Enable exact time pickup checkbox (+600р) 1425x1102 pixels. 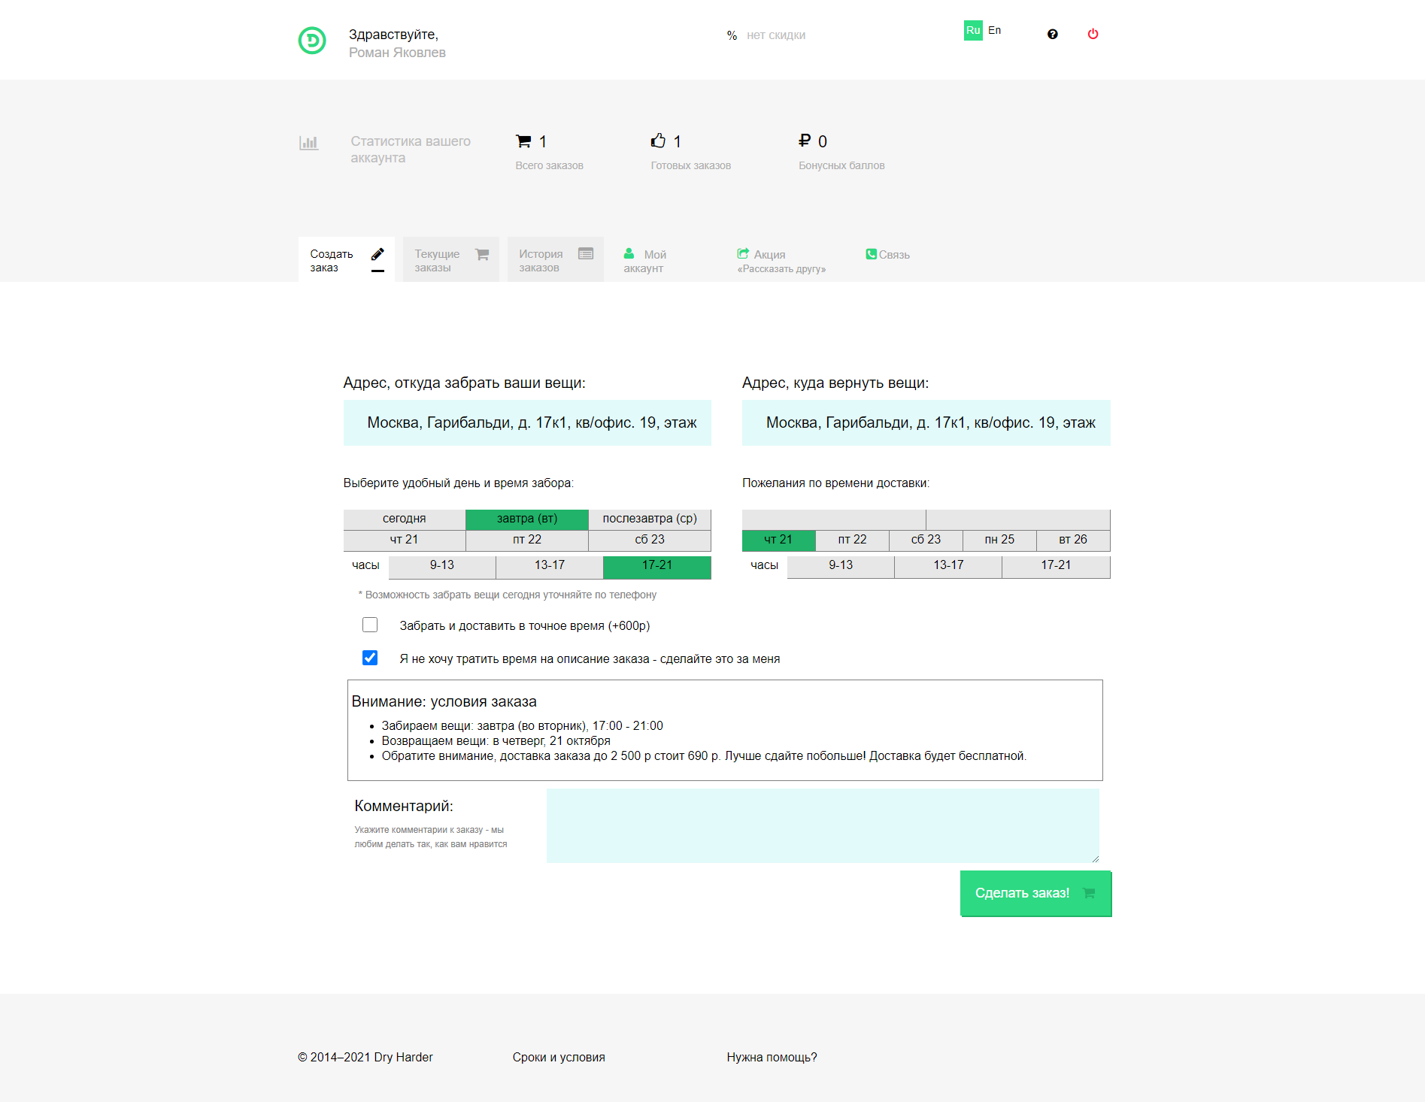click(370, 625)
